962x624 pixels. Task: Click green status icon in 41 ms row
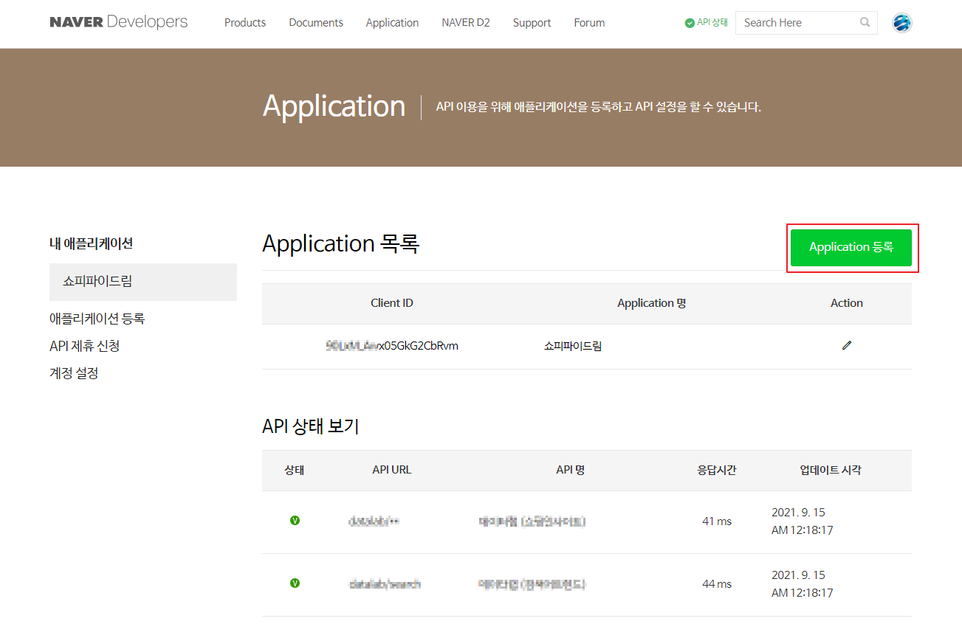[295, 521]
